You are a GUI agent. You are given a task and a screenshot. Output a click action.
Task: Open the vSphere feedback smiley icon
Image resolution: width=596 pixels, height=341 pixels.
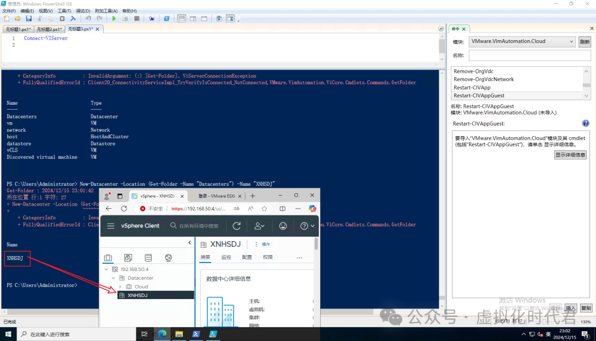(283, 226)
